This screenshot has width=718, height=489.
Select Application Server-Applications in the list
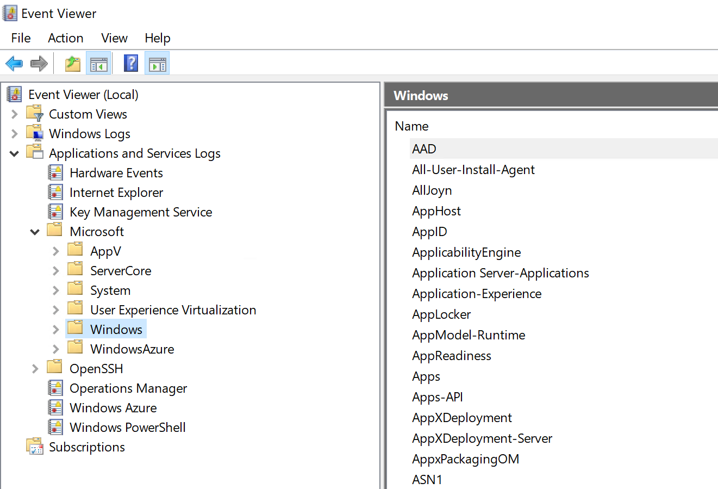point(501,273)
